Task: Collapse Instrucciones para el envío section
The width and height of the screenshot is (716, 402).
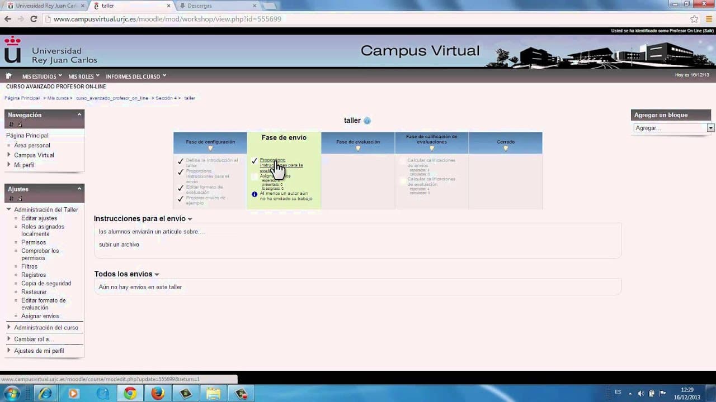Action: tap(190, 219)
